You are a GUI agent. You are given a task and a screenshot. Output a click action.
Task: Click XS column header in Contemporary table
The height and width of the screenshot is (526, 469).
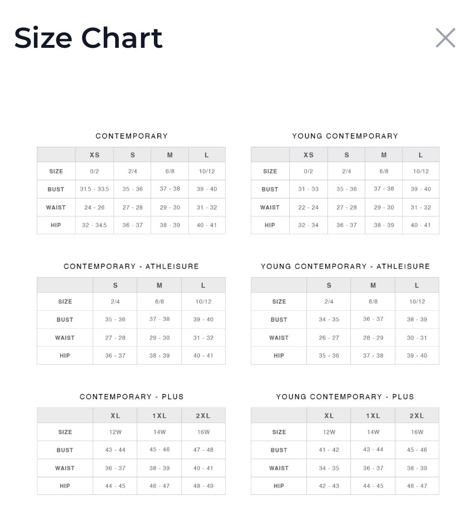tap(95, 155)
